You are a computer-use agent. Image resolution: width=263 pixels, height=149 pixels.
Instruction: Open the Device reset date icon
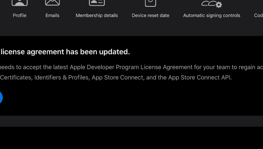coord(150,3)
